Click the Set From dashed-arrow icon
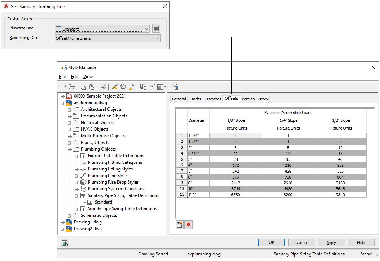The width and height of the screenshot is (380, 261). 123,87
